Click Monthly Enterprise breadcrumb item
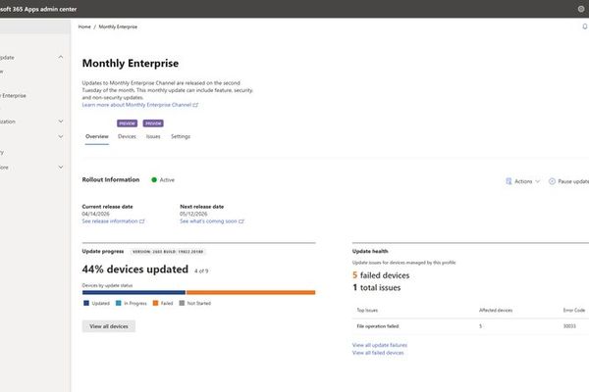The height and width of the screenshot is (392, 589). (118, 26)
